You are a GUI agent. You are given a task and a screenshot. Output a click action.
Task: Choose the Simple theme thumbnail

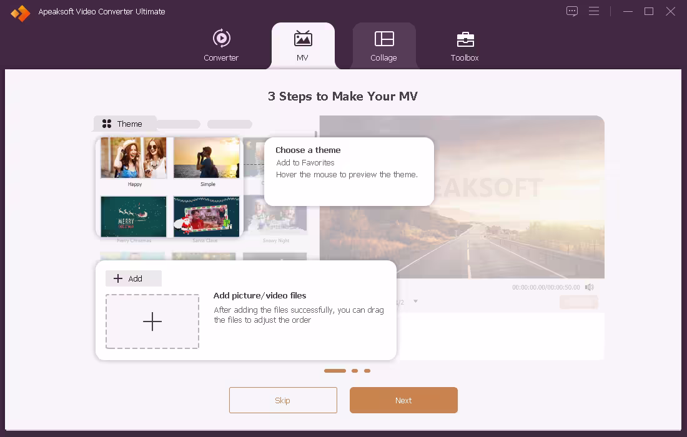[x=206, y=158]
